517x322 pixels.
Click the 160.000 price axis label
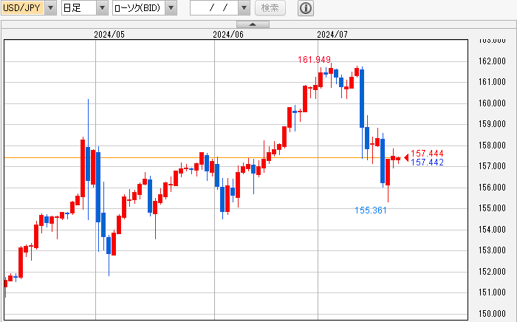pyautogui.click(x=492, y=103)
